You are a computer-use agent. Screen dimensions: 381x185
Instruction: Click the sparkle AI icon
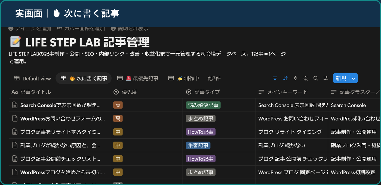point(306,78)
